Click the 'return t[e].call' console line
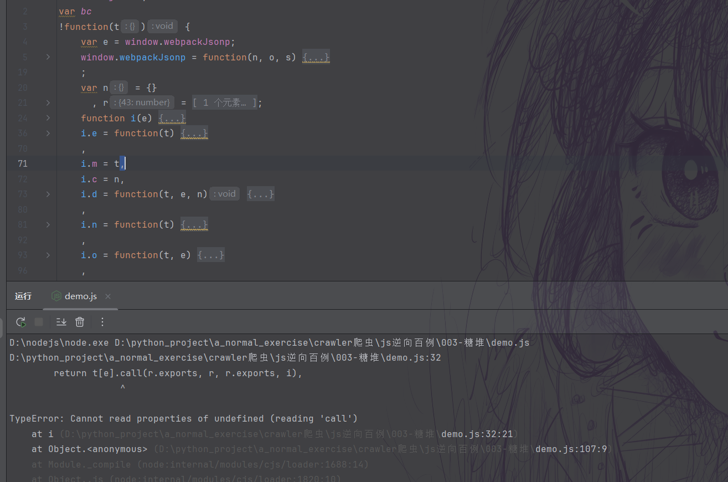 [178, 373]
